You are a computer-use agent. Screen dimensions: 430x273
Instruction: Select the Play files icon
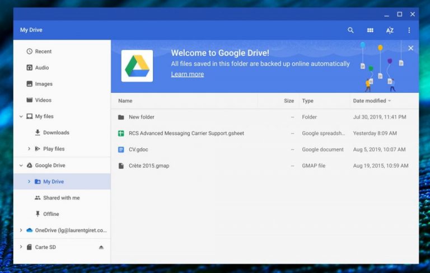(38, 149)
